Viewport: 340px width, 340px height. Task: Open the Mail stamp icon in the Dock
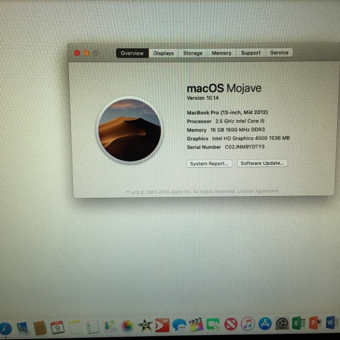coord(23,329)
